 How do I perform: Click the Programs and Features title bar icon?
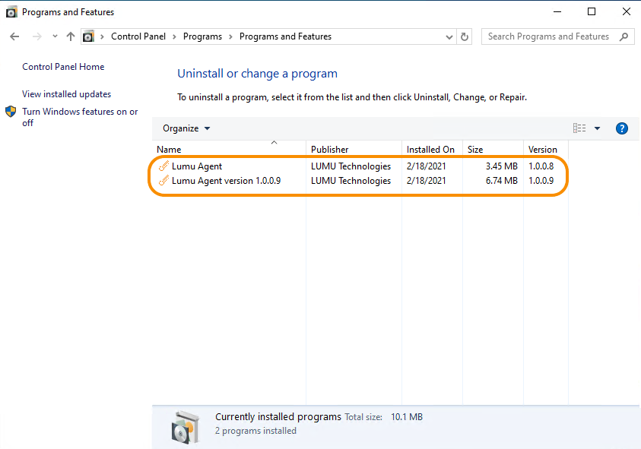pos(11,12)
